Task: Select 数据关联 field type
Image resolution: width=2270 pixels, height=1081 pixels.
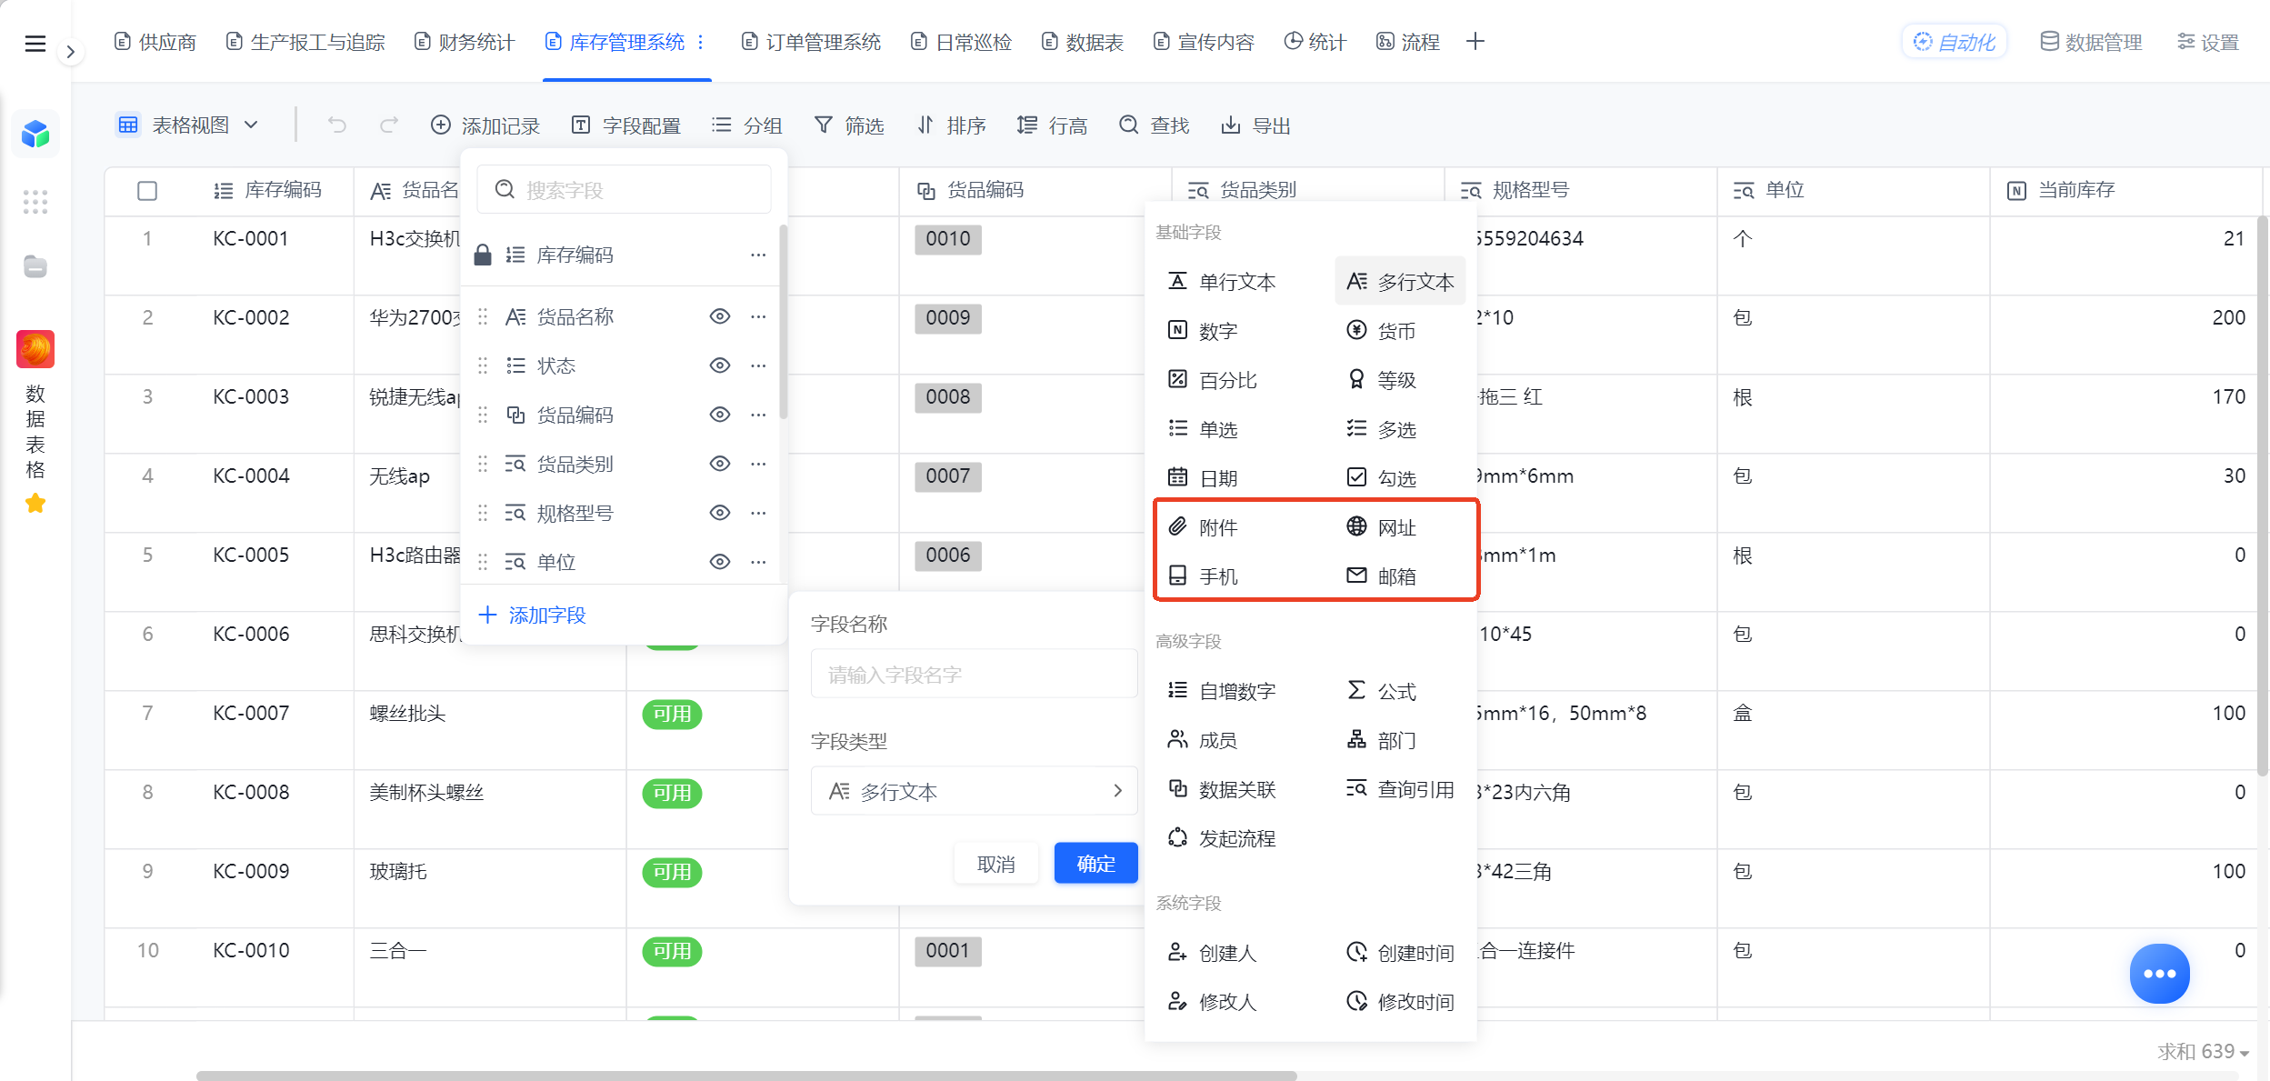Action: pyautogui.click(x=1222, y=789)
